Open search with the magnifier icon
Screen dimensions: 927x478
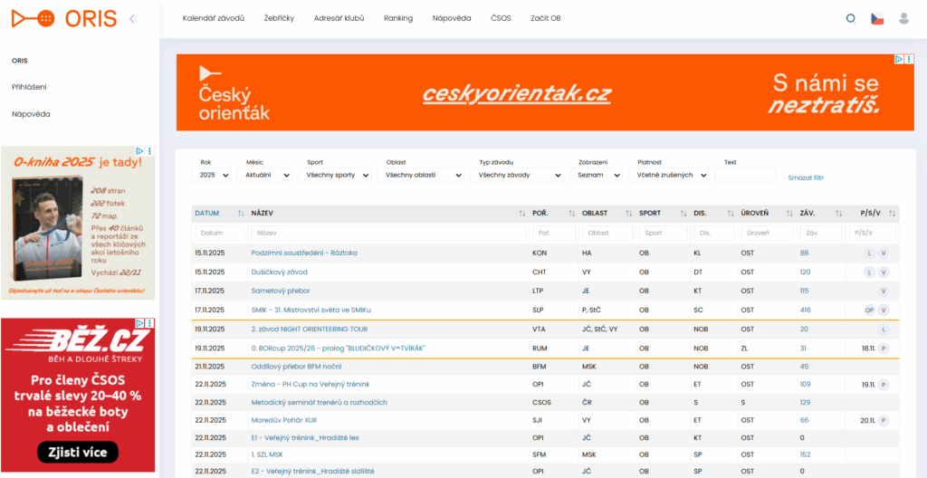850,18
